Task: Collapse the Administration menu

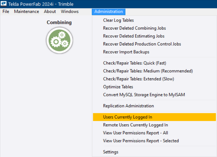Action: (x=109, y=12)
